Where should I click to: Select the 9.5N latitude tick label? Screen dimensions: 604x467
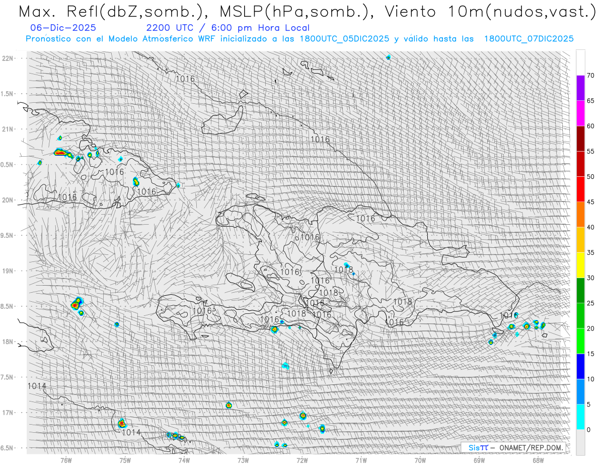pos(8,235)
